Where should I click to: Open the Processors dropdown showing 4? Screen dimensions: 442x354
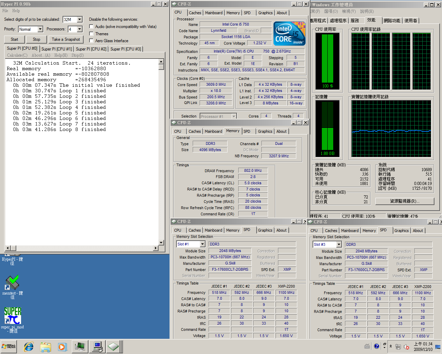[80, 29]
